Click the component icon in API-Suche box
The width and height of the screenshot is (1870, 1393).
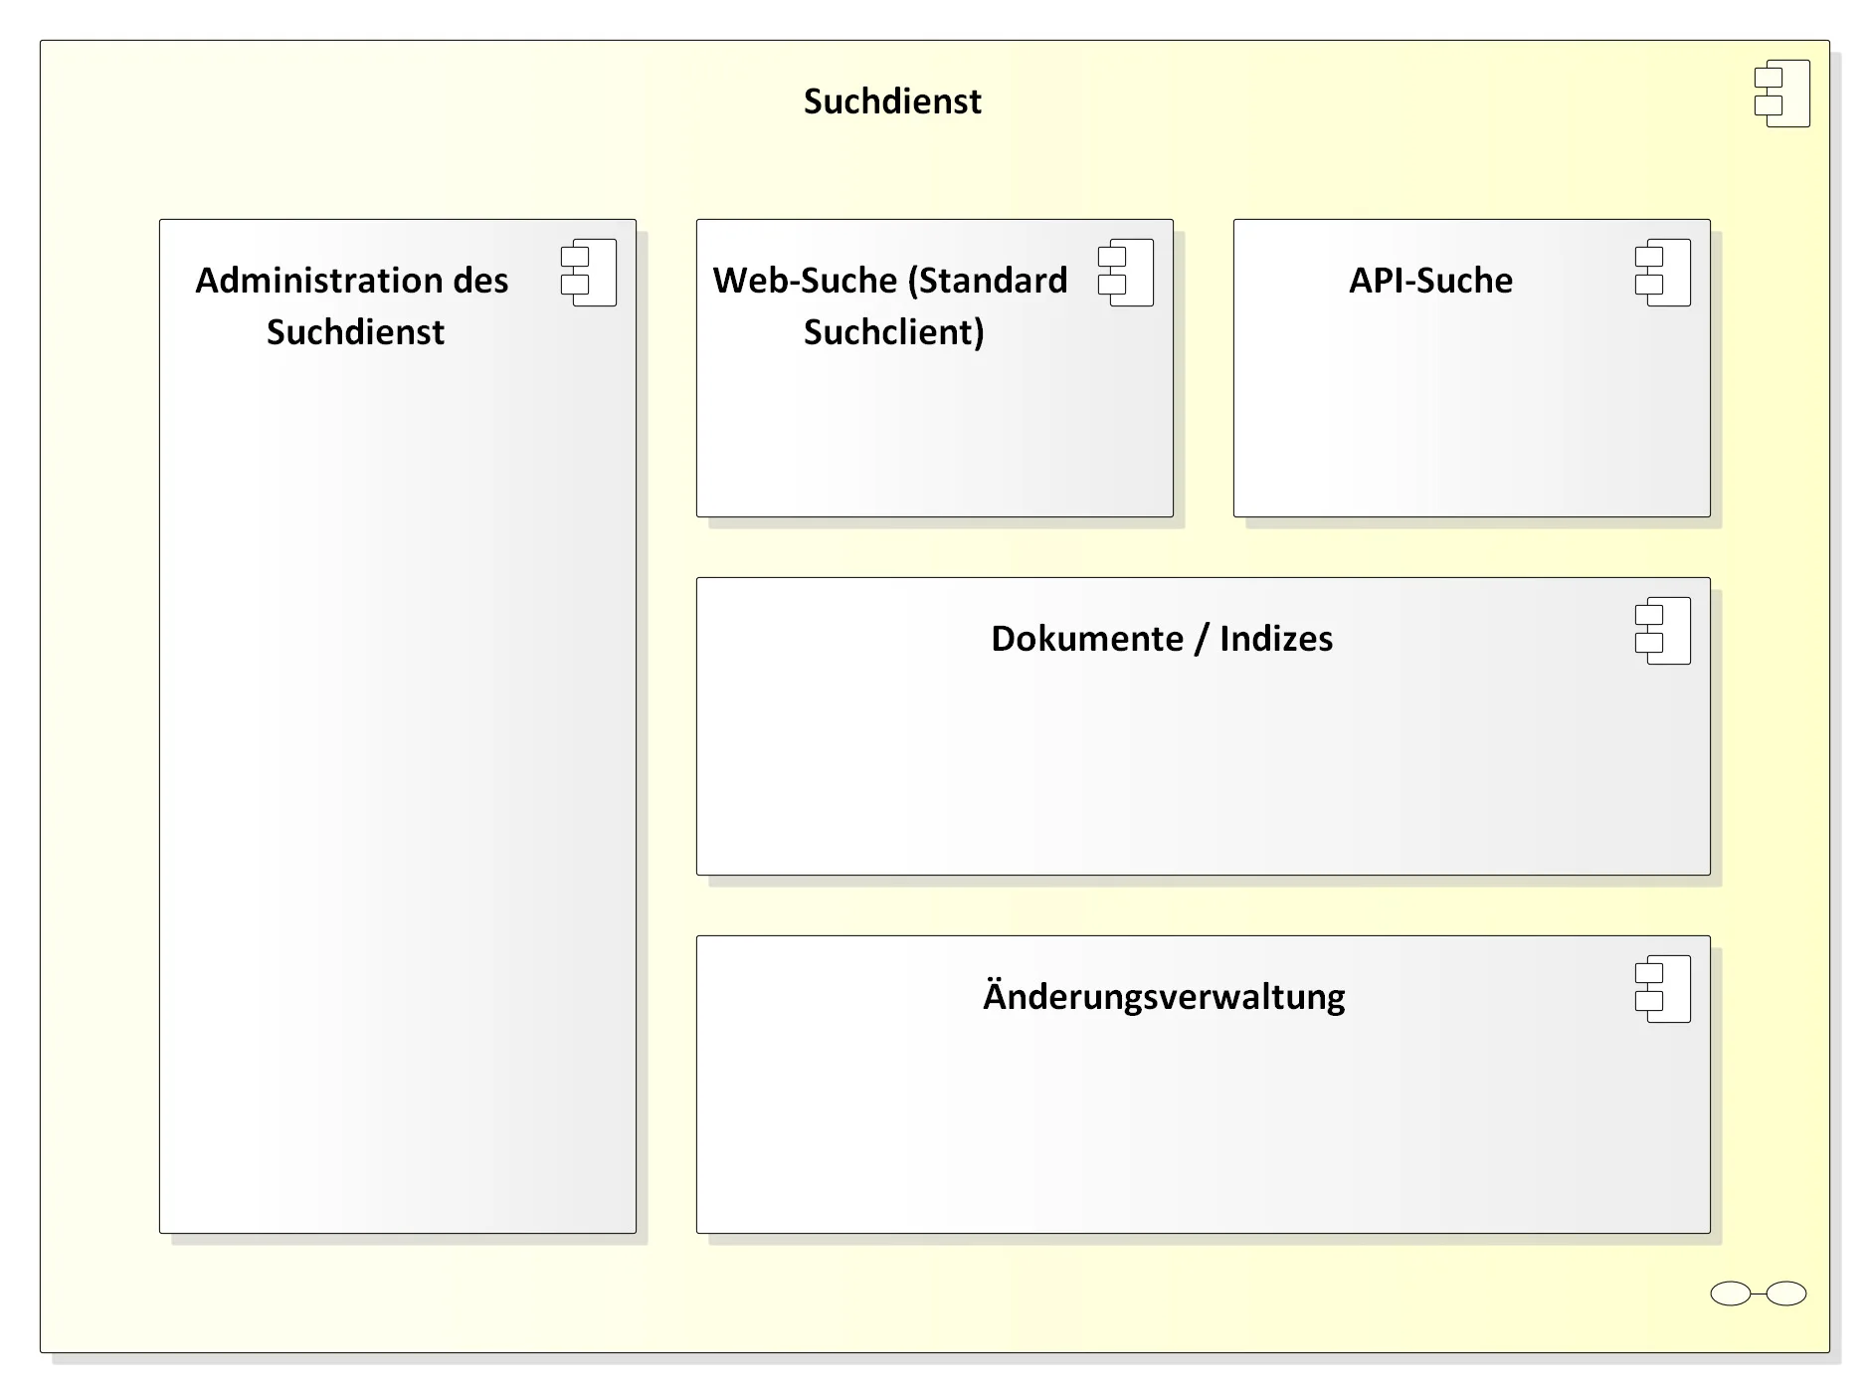coord(1663,273)
